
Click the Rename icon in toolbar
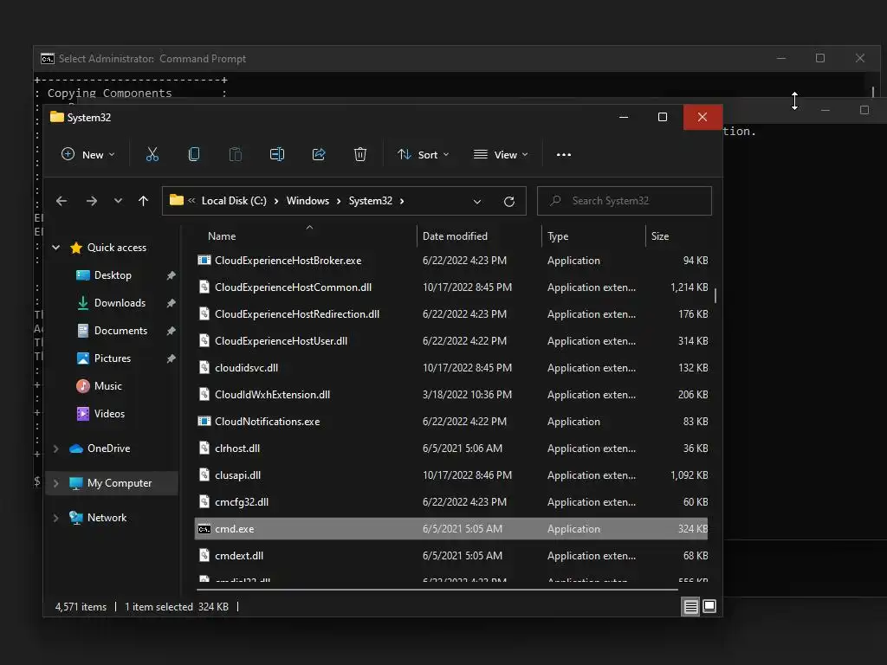coord(276,154)
